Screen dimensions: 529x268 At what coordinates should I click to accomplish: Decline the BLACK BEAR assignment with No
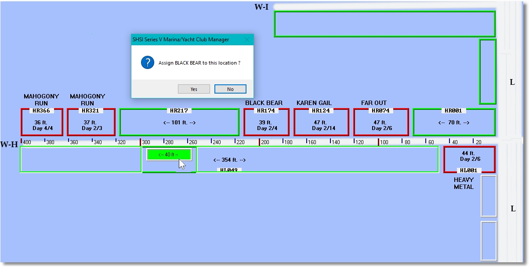tap(230, 89)
